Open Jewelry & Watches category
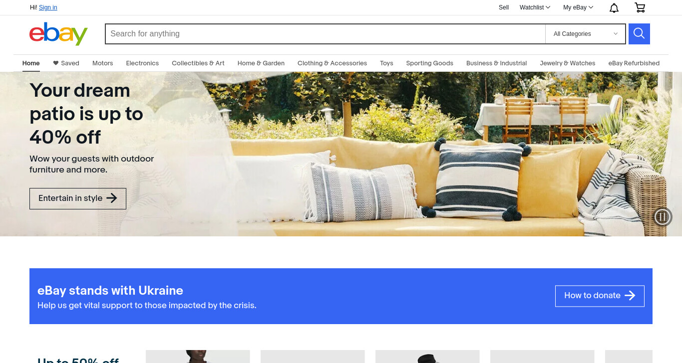682x363 pixels. (x=568, y=63)
